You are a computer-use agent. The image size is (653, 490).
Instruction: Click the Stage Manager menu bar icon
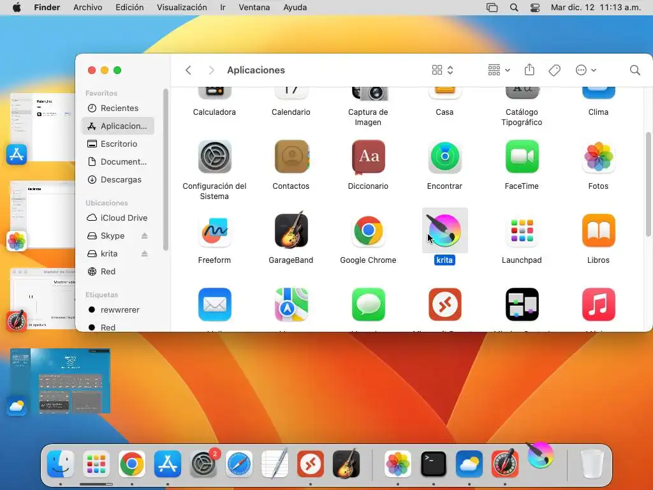click(x=492, y=8)
